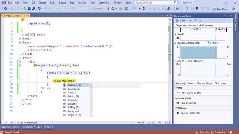
Task: Click Reset View chart icon in Diagnostic Tools
Action: coord(200,20)
